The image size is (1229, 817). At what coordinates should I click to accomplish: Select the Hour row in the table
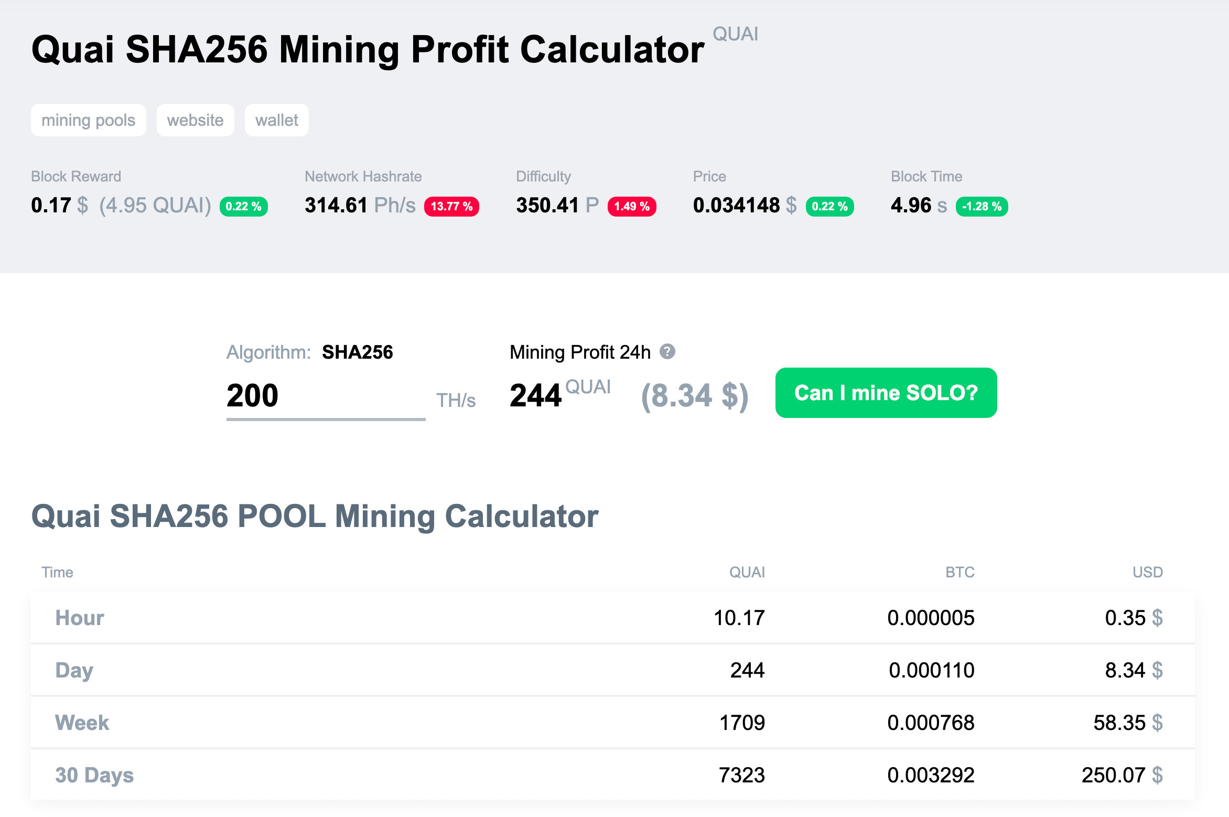click(x=79, y=618)
